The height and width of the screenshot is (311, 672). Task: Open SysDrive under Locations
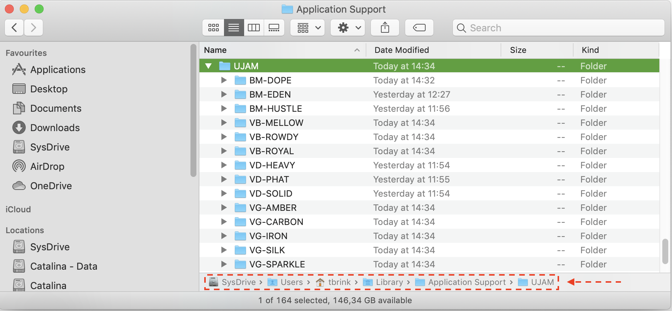(x=41, y=247)
